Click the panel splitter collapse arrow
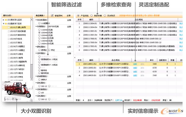 point(75,57)
